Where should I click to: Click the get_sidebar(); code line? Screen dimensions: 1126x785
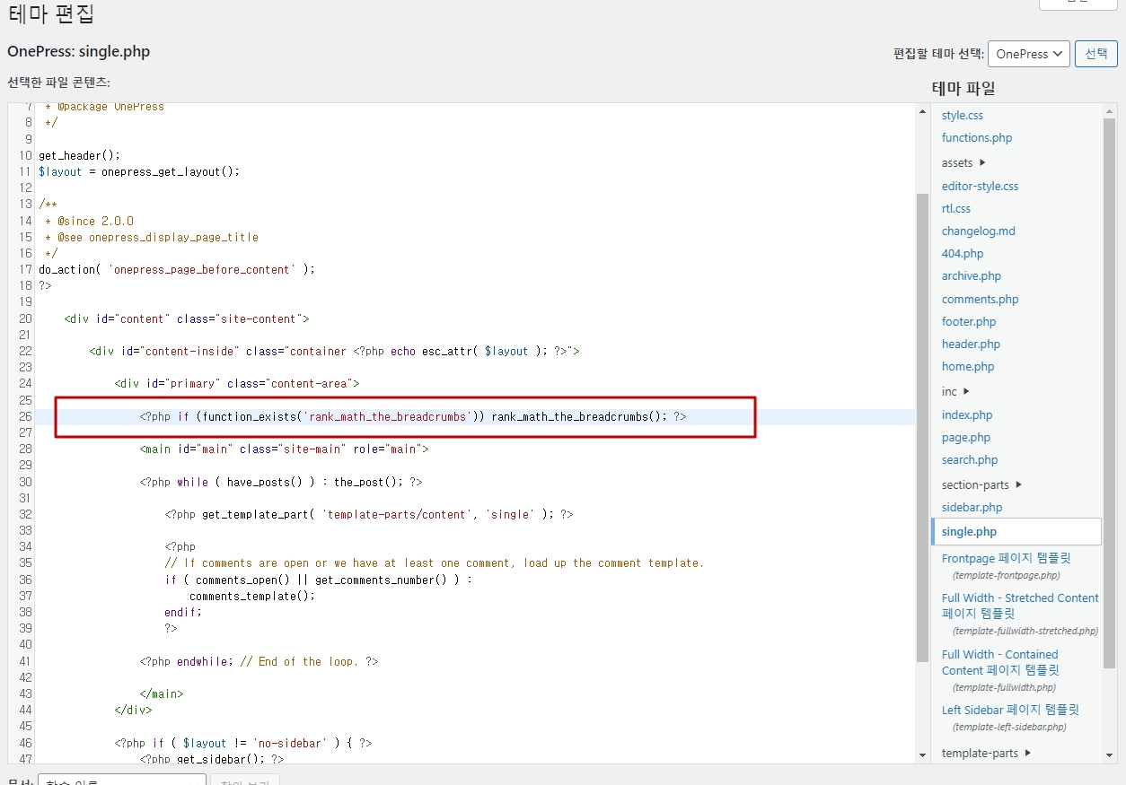pyautogui.click(x=212, y=759)
